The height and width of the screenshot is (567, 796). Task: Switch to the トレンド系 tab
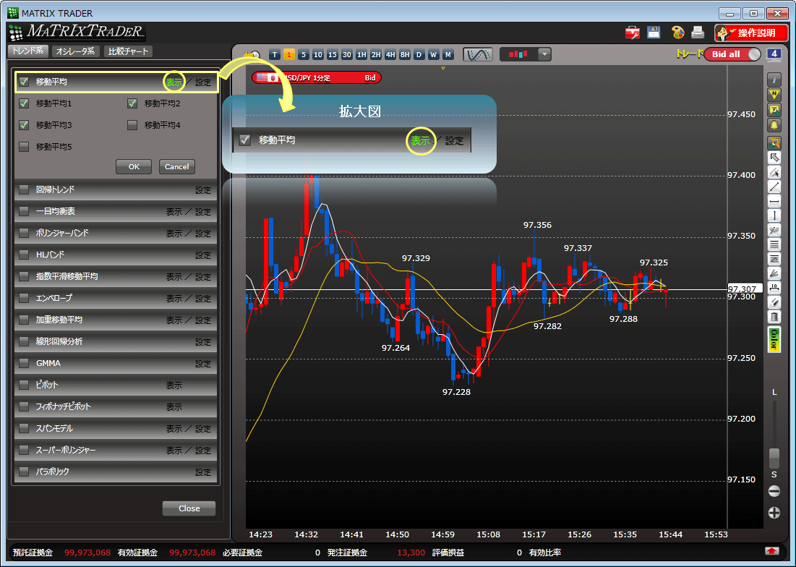[x=28, y=51]
